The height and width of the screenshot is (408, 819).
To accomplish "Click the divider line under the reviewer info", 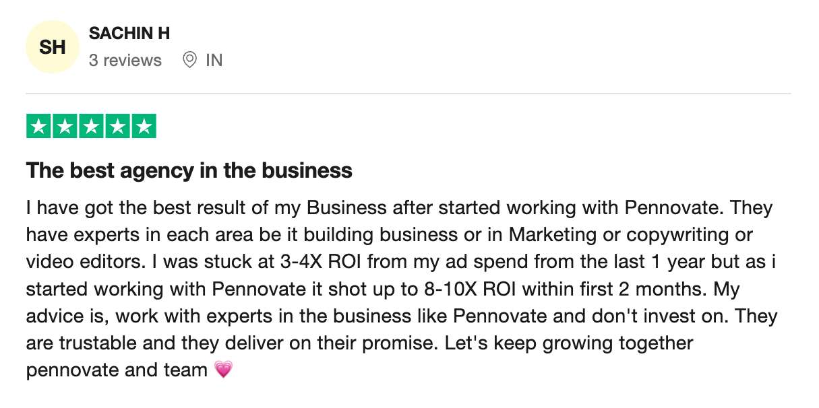I will point(408,93).
